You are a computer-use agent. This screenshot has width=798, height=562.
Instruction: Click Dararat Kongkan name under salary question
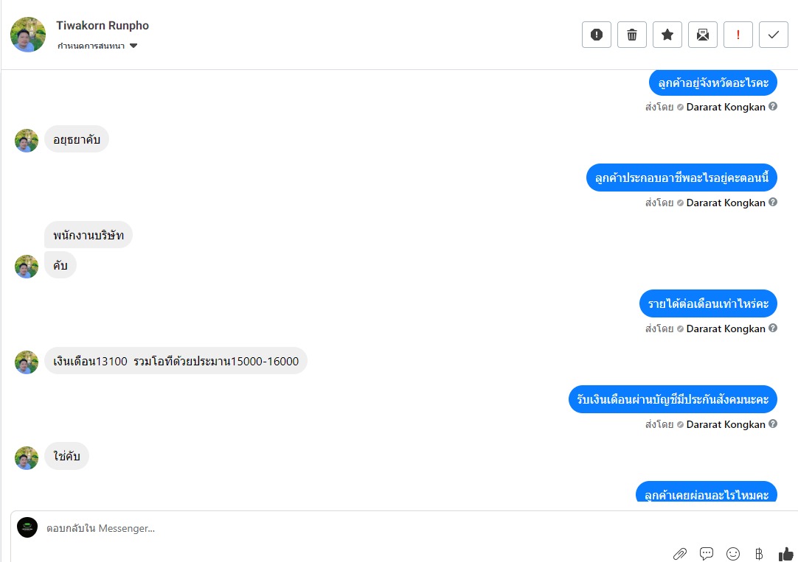click(726, 329)
